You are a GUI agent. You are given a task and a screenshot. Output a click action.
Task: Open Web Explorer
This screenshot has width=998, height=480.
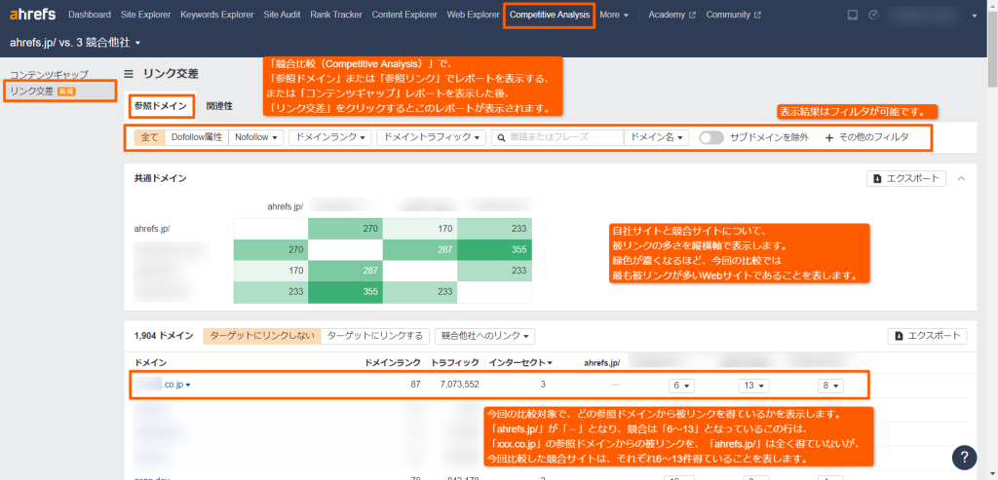[x=473, y=15]
